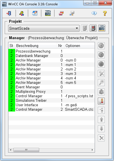Click the horizontal scrollbar thumb

click(26, 150)
